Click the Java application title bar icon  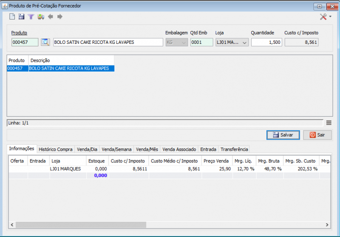[x=5, y=6]
